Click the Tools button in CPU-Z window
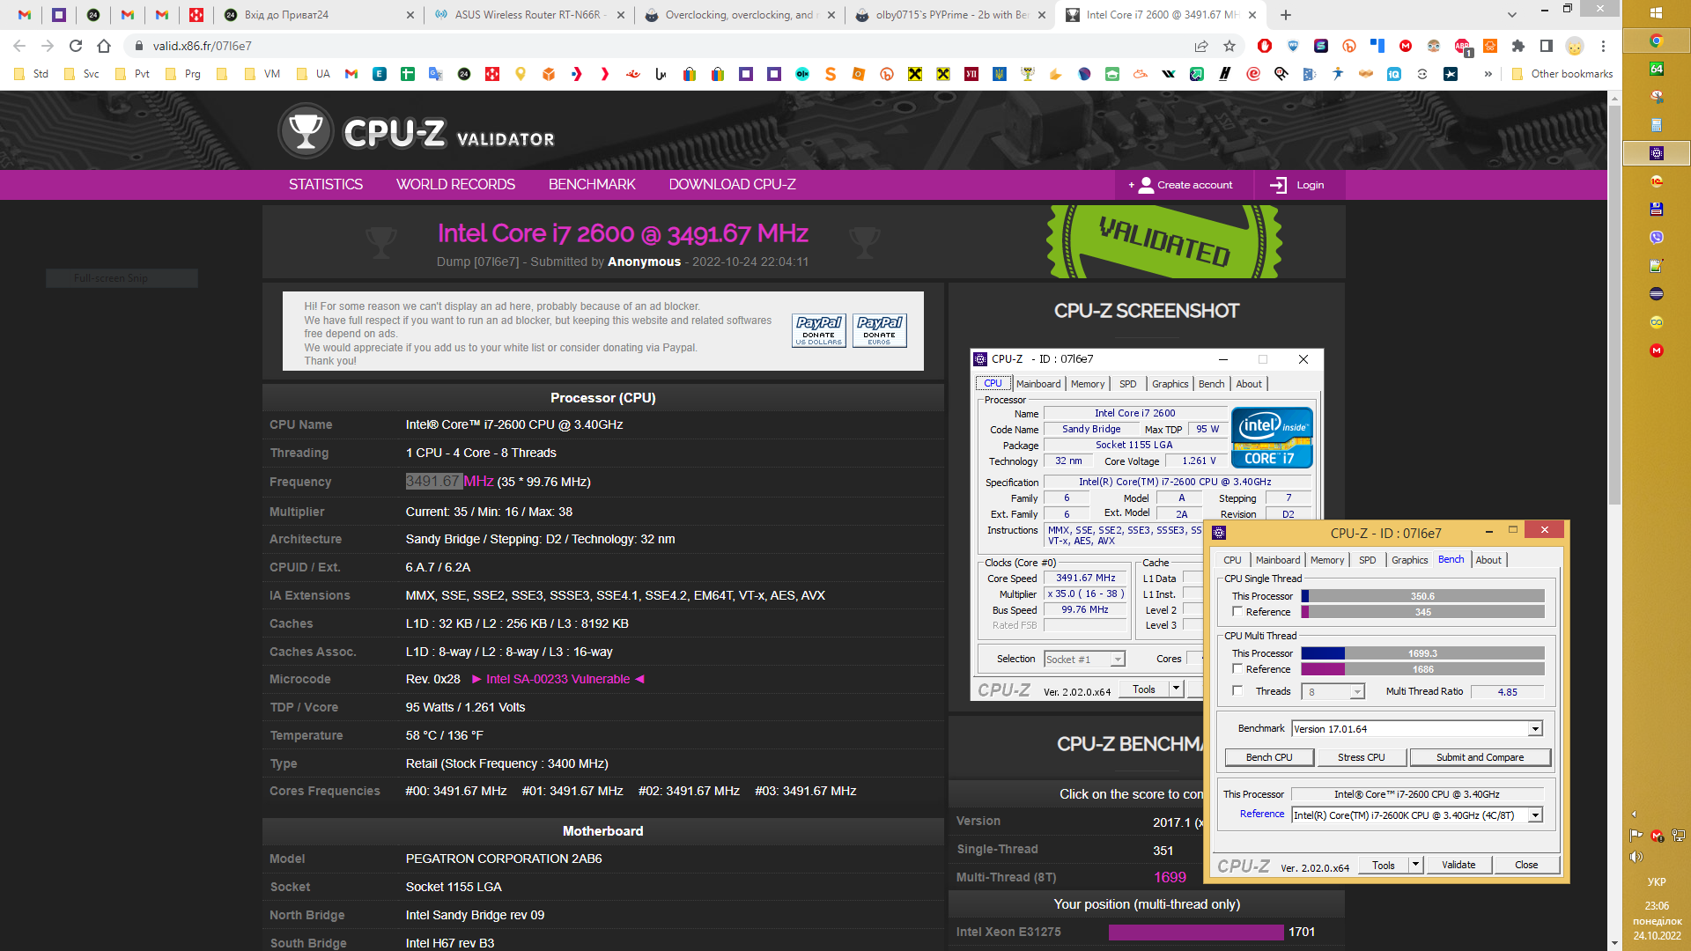 [x=1384, y=865]
